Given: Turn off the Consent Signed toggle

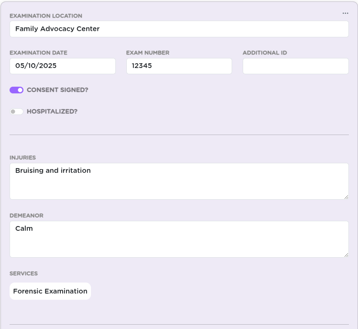Looking at the screenshot, I should (16, 90).
